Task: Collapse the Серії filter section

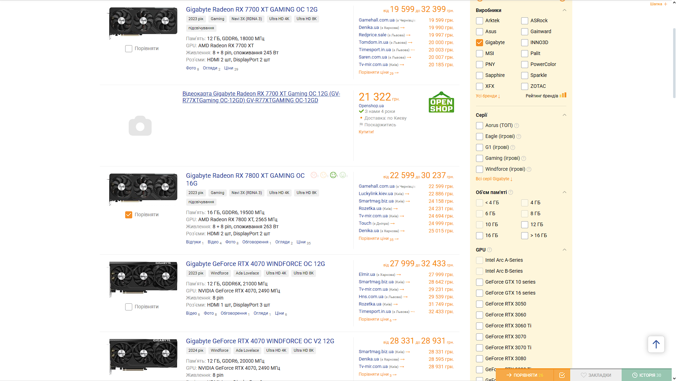Action: (564, 115)
